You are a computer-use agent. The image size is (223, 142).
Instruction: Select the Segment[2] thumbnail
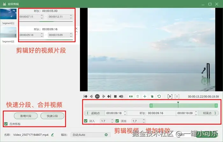pos(8,32)
